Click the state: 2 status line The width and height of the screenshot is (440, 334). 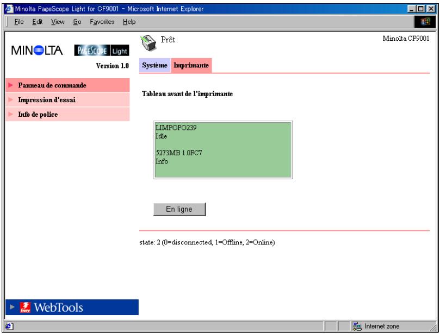pos(207,242)
